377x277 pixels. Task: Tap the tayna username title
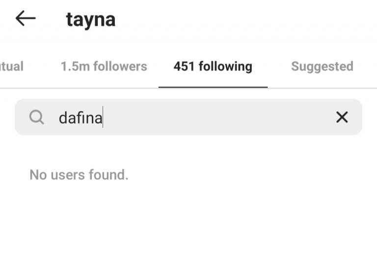click(x=91, y=20)
